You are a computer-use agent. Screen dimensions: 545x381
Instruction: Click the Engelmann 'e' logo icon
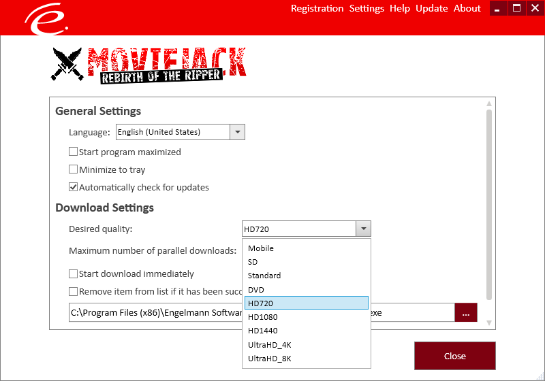coord(46,19)
